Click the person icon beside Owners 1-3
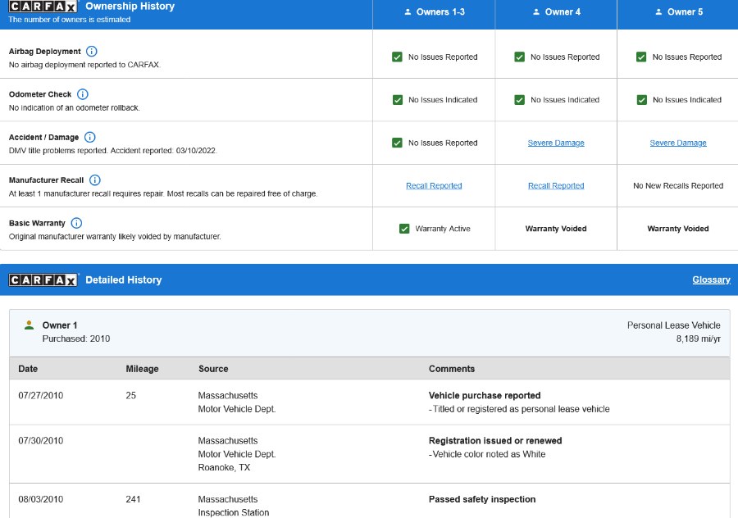The height and width of the screenshot is (518, 738). click(408, 12)
